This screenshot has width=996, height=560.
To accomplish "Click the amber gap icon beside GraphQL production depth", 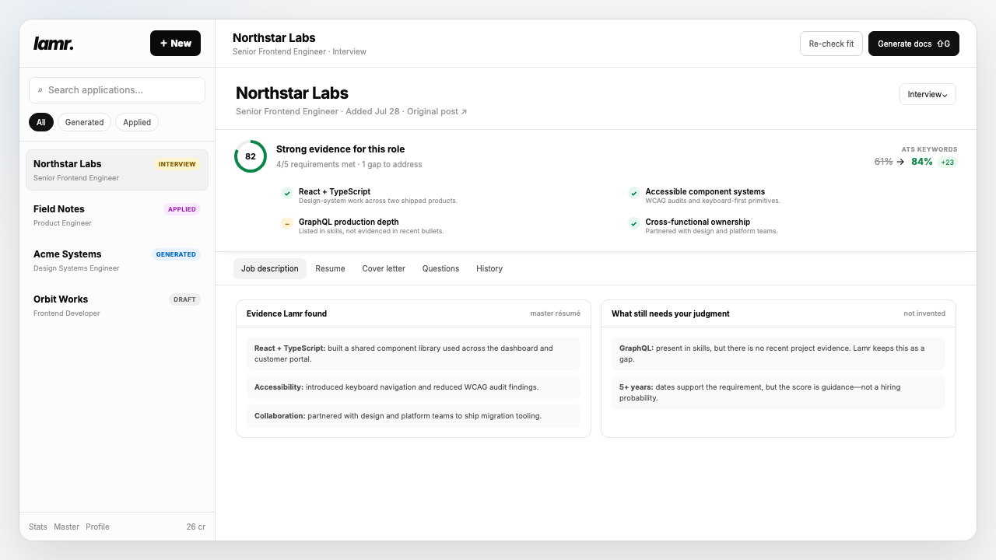I will pos(287,223).
